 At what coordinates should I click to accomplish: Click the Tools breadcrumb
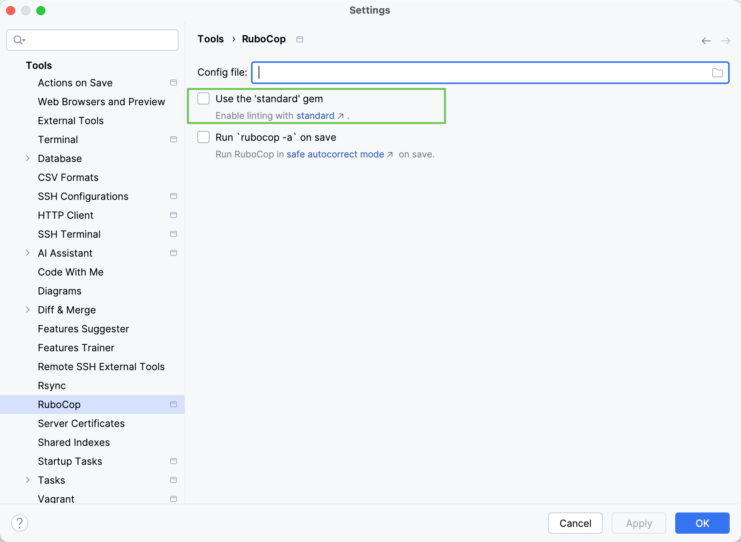click(211, 39)
